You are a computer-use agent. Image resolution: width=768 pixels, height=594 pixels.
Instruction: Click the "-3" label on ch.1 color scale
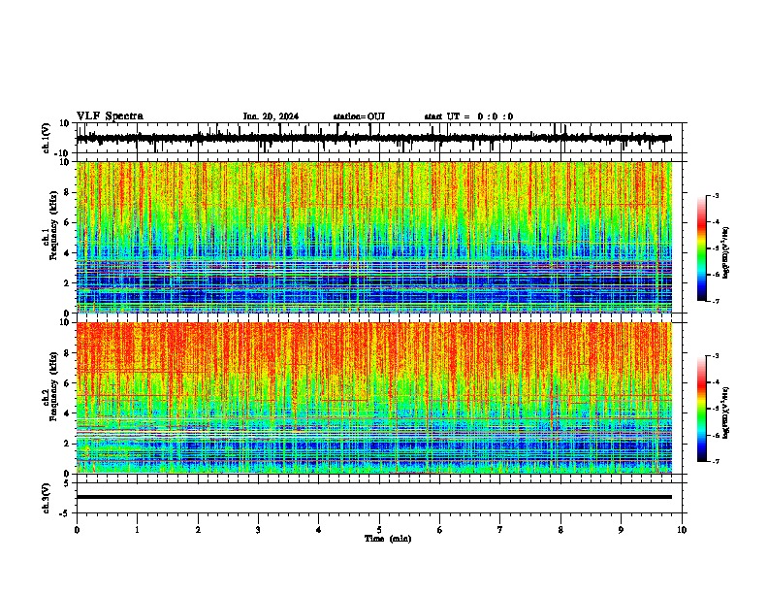tap(715, 195)
